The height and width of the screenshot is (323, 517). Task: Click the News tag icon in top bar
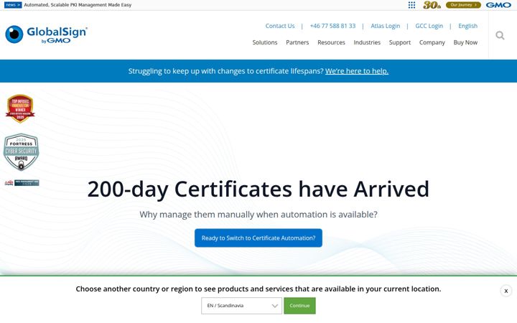pos(13,5)
